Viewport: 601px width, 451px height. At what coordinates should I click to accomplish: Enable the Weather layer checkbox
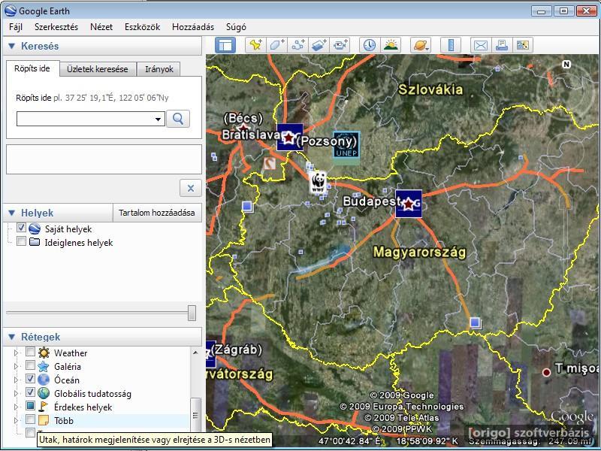(31, 351)
